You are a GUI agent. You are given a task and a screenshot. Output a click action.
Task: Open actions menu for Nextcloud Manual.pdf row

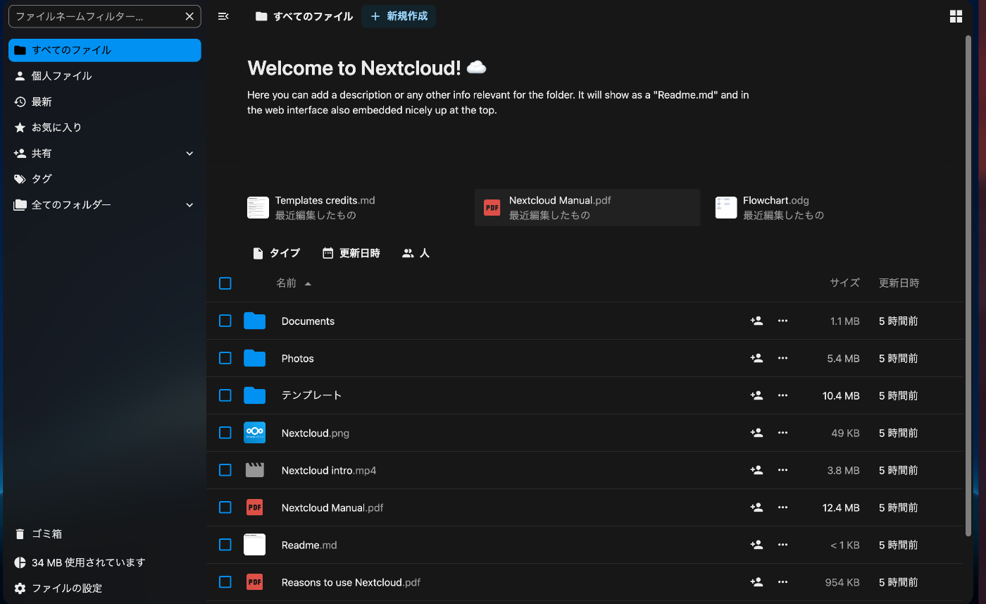(x=782, y=507)
